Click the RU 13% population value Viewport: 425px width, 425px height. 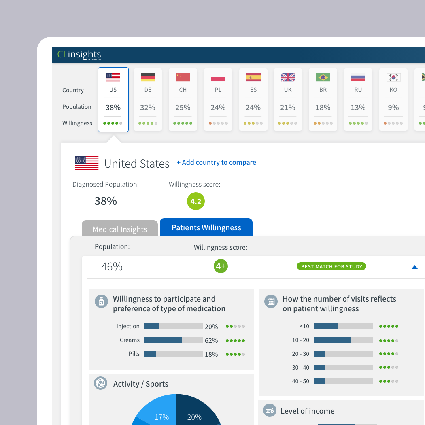click(358, 108)
